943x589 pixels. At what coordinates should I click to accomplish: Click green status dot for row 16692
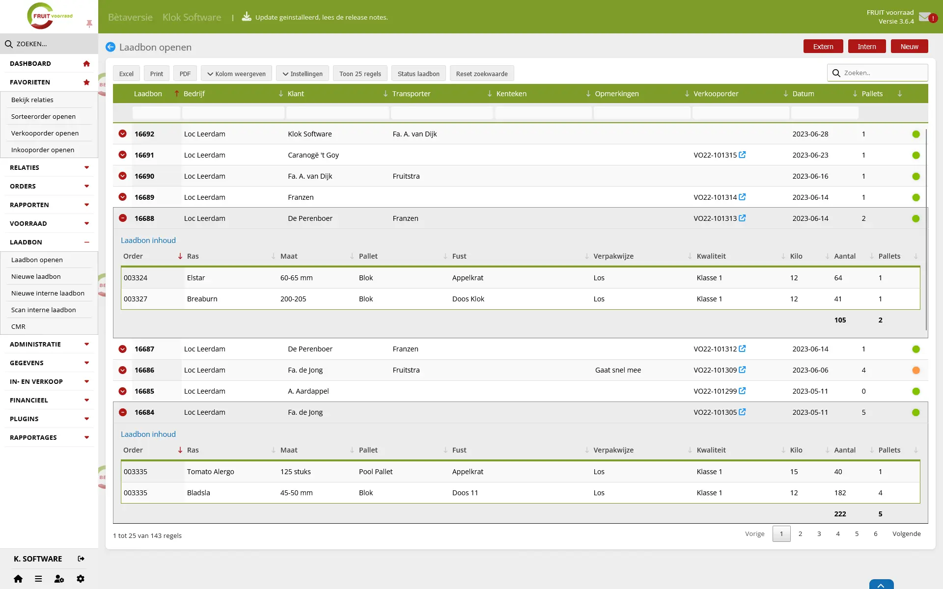pyautogui.click(x=916, y=134)
